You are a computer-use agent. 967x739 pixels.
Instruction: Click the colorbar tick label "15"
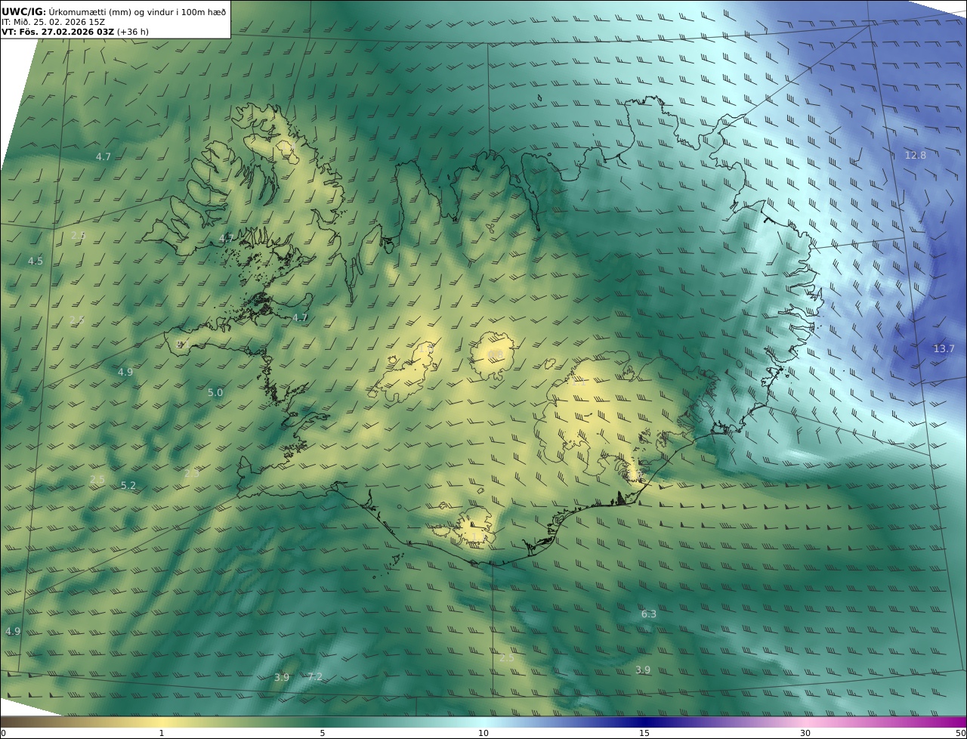(x=644, y=733)
